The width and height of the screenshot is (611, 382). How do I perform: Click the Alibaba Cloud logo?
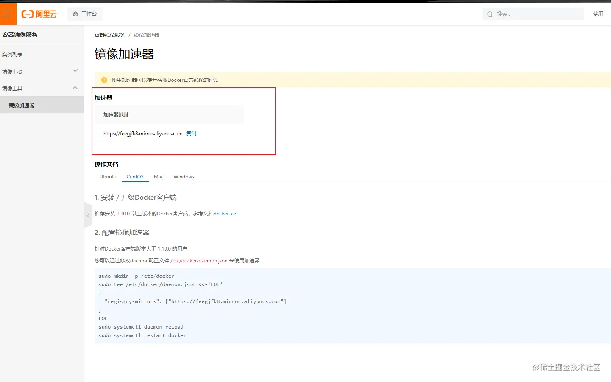coord(39,14)
